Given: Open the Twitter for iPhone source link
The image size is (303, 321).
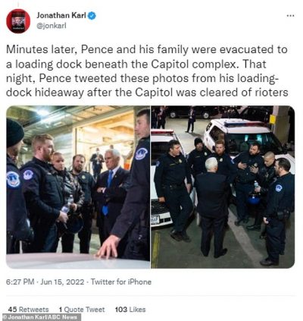Looking at the screenshot, I should pyautogui.click(x=121, y=282).
